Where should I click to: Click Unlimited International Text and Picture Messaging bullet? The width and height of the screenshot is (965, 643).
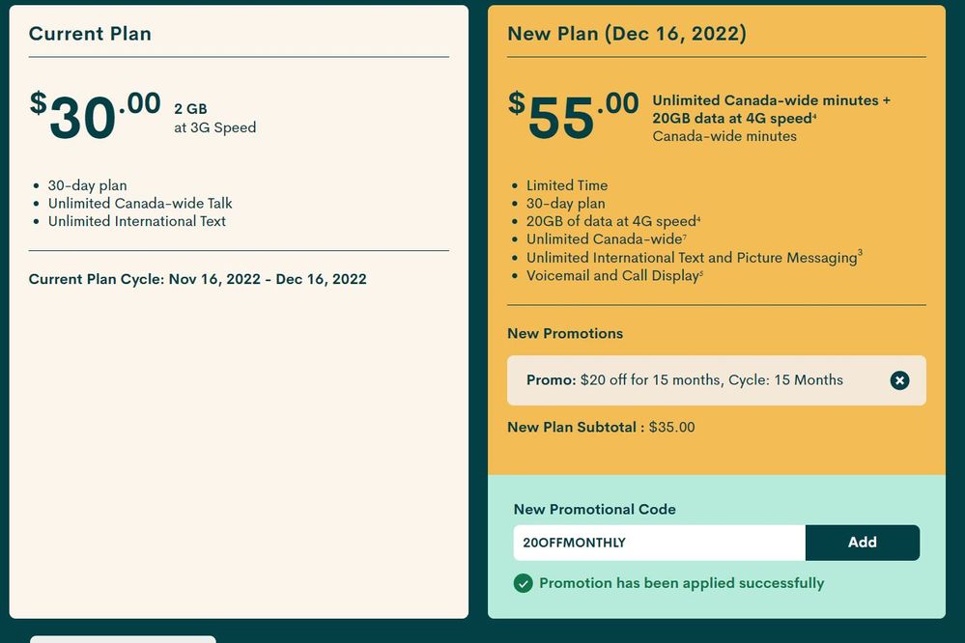point(693,258)
